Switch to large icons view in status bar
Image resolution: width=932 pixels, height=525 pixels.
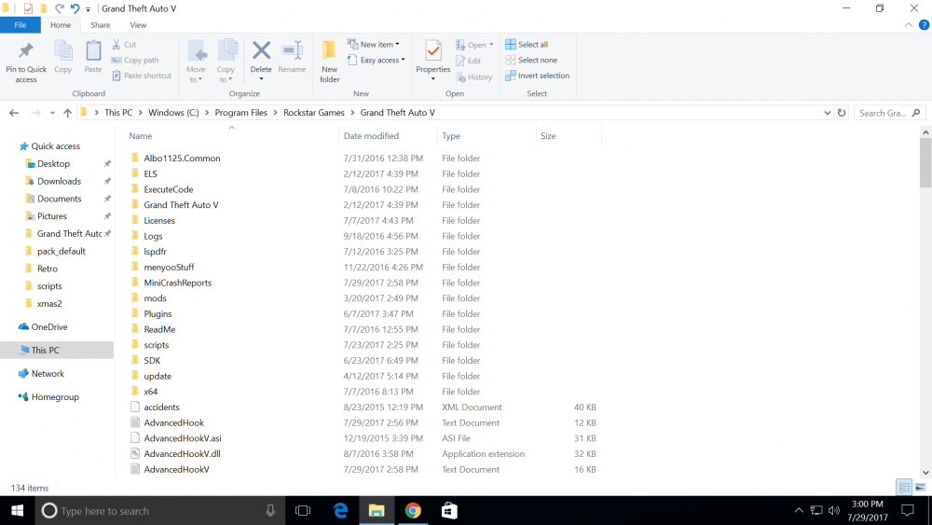920,488
